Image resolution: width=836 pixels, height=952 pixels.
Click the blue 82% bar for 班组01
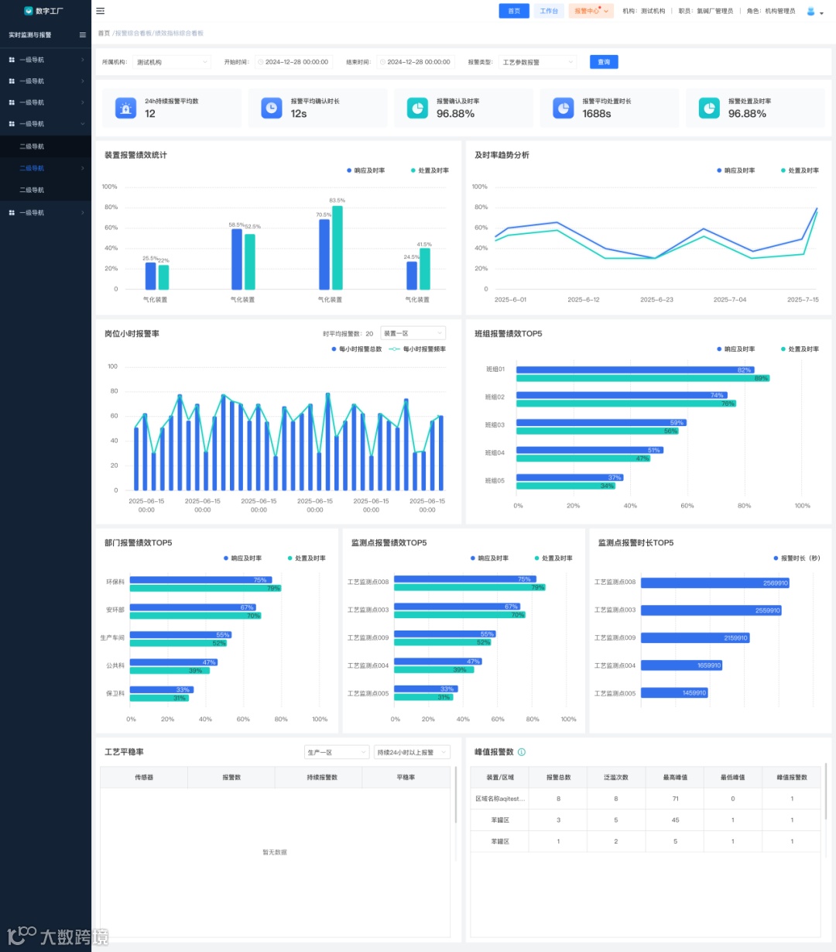coord(635,370)
